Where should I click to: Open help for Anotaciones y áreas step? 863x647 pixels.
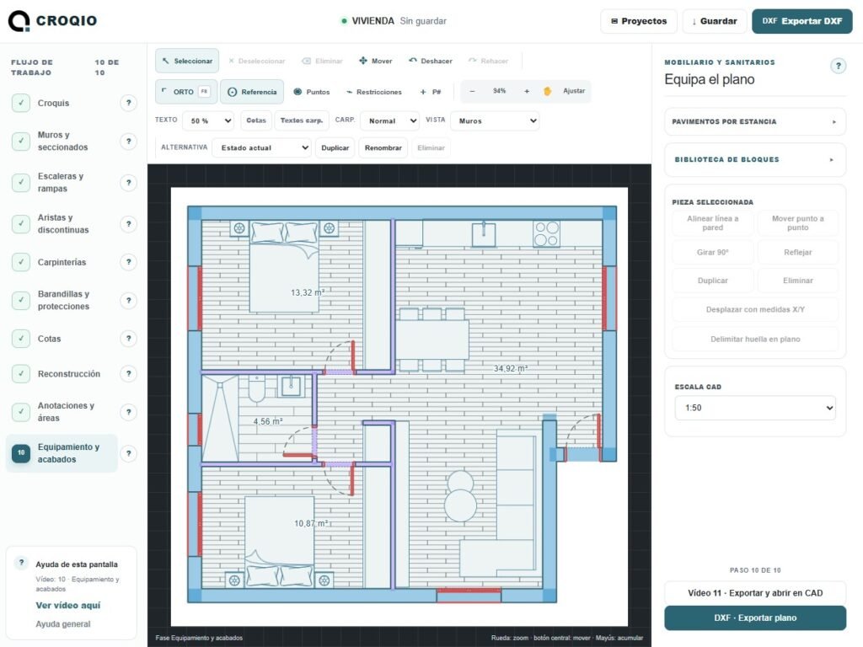pos(128,412)
